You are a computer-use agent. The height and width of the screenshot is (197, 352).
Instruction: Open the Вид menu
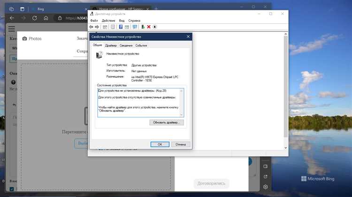(122, 21)
